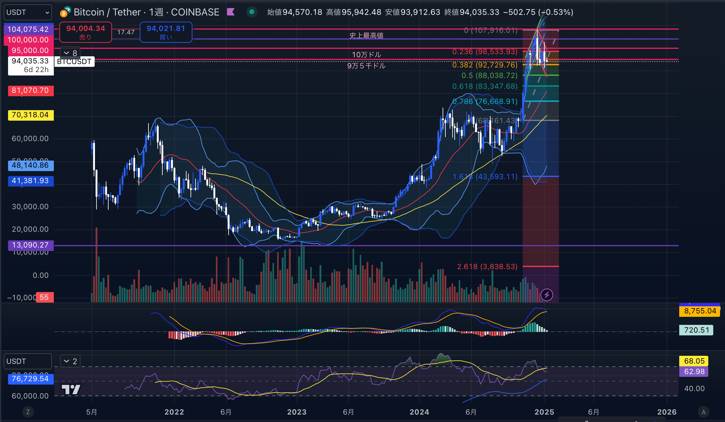
Task: Click the 2026 label on time axis
Action: pyautogui.click(x=667, y=412)
